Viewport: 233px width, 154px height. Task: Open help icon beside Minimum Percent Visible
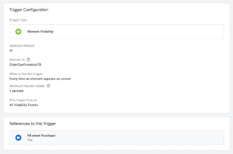48,86
